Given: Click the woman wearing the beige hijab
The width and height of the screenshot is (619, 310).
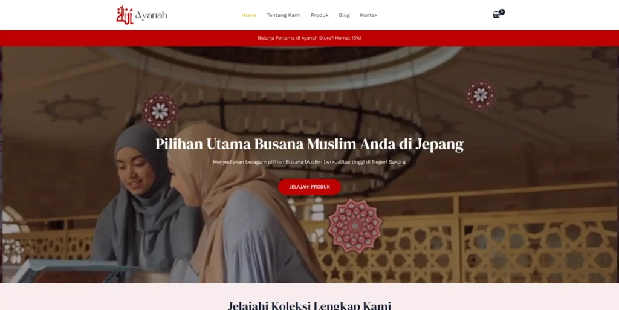Looking at the screenshot, I should coord(241,205).
